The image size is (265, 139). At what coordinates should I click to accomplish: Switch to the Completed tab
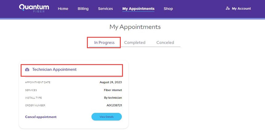[135, 43]
